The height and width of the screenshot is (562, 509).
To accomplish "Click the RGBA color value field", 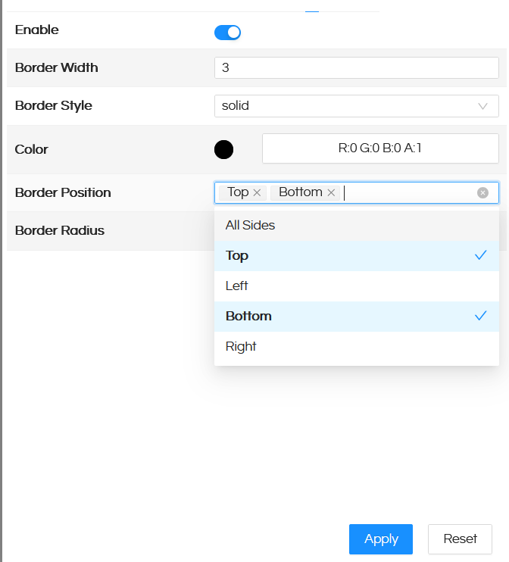I will pos(380,148).
